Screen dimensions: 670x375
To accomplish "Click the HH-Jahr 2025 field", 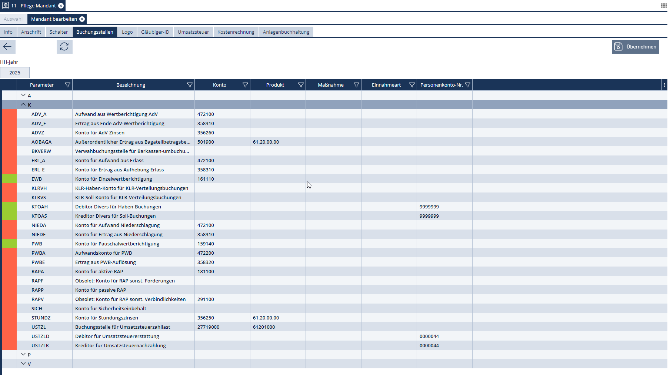I will tap(15, 73).
